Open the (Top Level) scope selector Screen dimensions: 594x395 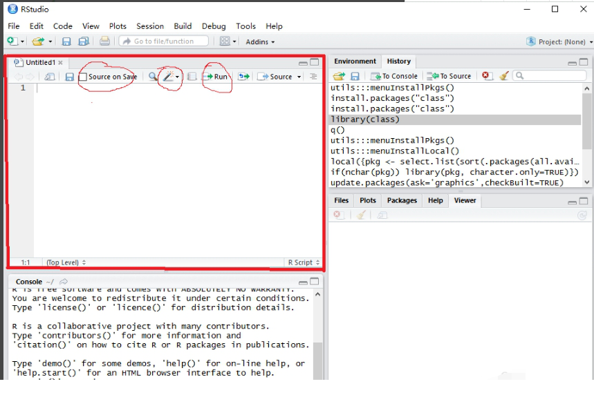click(x=66, y=262)
